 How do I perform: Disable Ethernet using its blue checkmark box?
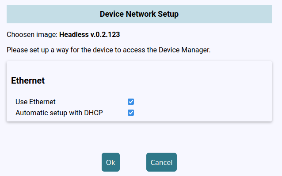(x=131, y=102)
